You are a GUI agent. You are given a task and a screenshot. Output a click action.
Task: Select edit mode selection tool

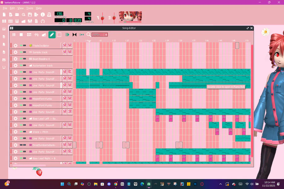point(59,35)
